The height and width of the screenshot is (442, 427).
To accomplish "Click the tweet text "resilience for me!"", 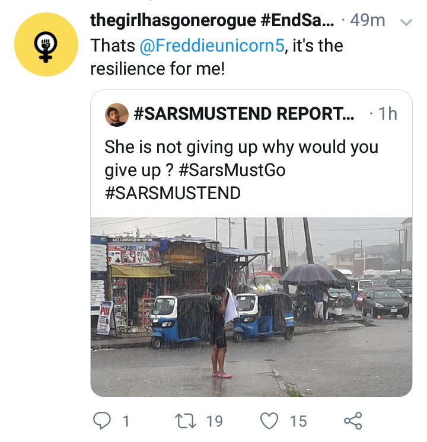I will click(x=158, y=69).
